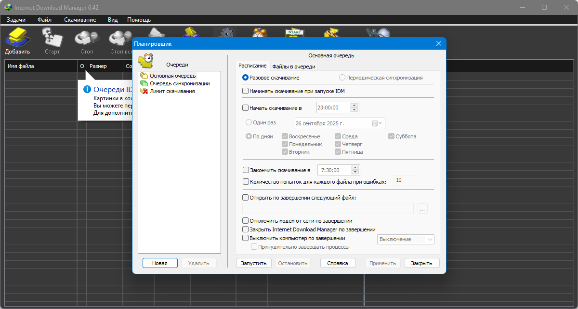Click the red X icon of Лимит скачивания
This screenshot has height=309, width=578.
(x=144, y=91)
